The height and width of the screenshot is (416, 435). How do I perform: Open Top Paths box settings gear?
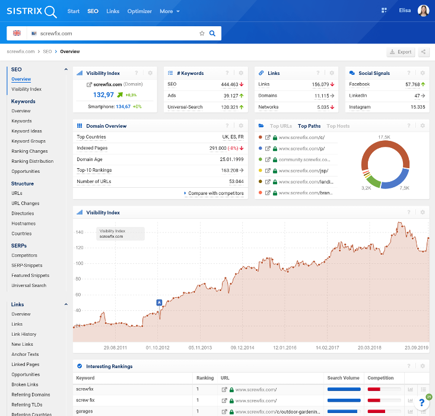pyautogui.click(x=423, y=126)
